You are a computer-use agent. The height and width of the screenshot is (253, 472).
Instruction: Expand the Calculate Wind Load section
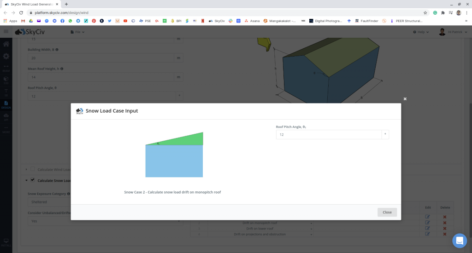[26, 169]
